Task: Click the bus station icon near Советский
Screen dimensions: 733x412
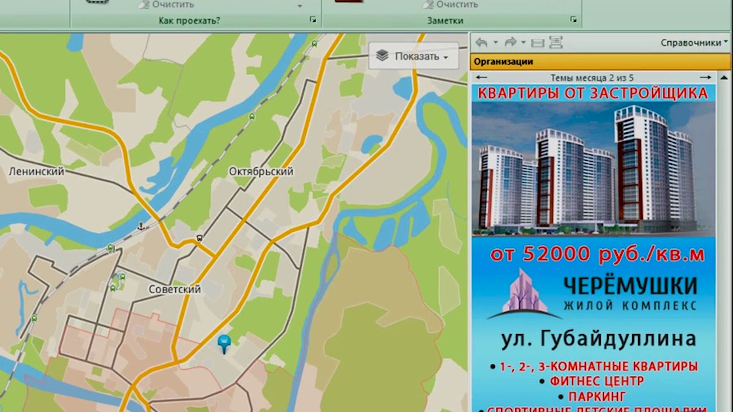Action: pos(199,238)
